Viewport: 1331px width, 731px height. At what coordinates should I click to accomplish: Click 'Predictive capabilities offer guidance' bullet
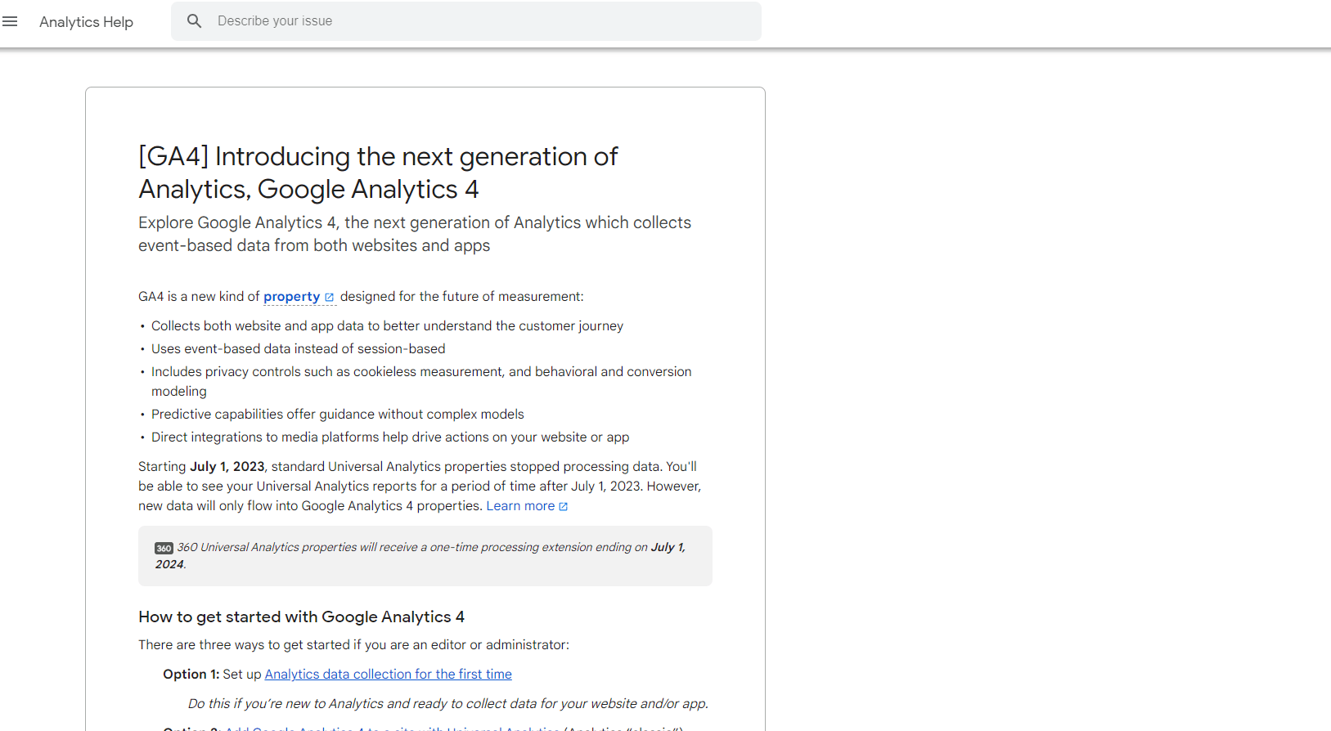[337, 415]
